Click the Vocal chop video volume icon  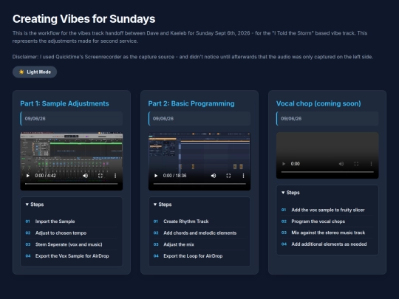pyautogui.click(x=341, y=164)
